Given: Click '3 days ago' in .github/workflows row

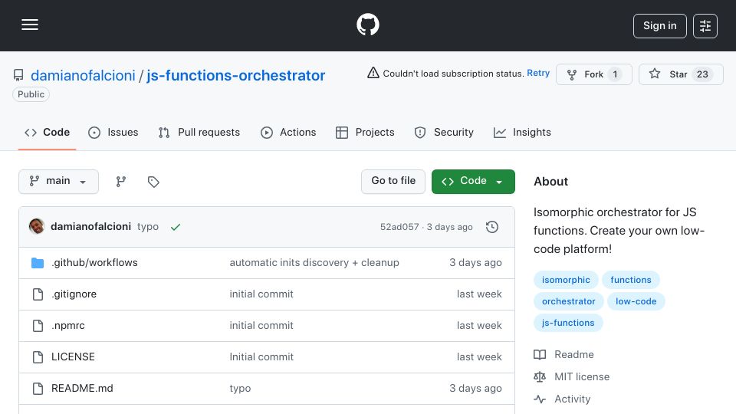Looking at the screenshot, I should pyautogui.click(x=475, y=262).
